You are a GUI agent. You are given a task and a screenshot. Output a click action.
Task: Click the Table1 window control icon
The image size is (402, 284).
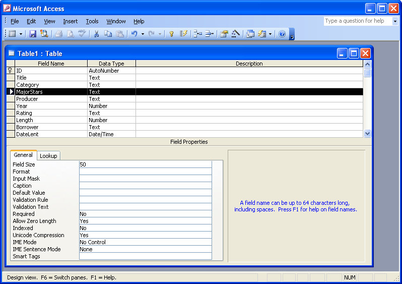tap(11, 53)
